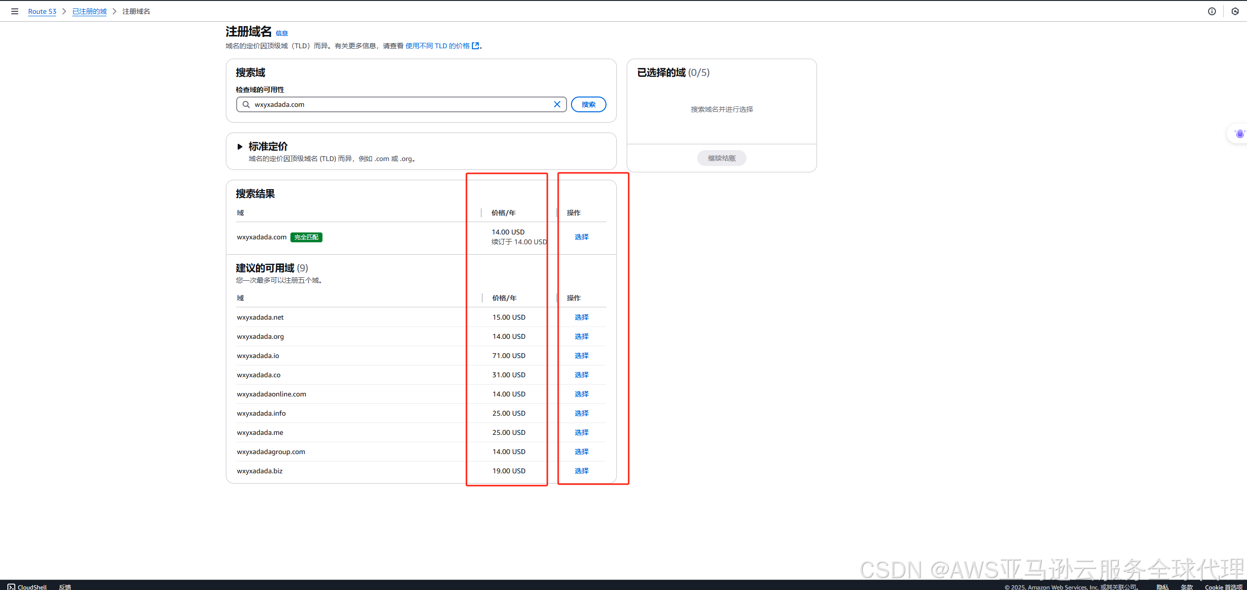Select wxyxadada.com exact match domain
This screenshot has height=590, width=1247.
coord(581,237)
